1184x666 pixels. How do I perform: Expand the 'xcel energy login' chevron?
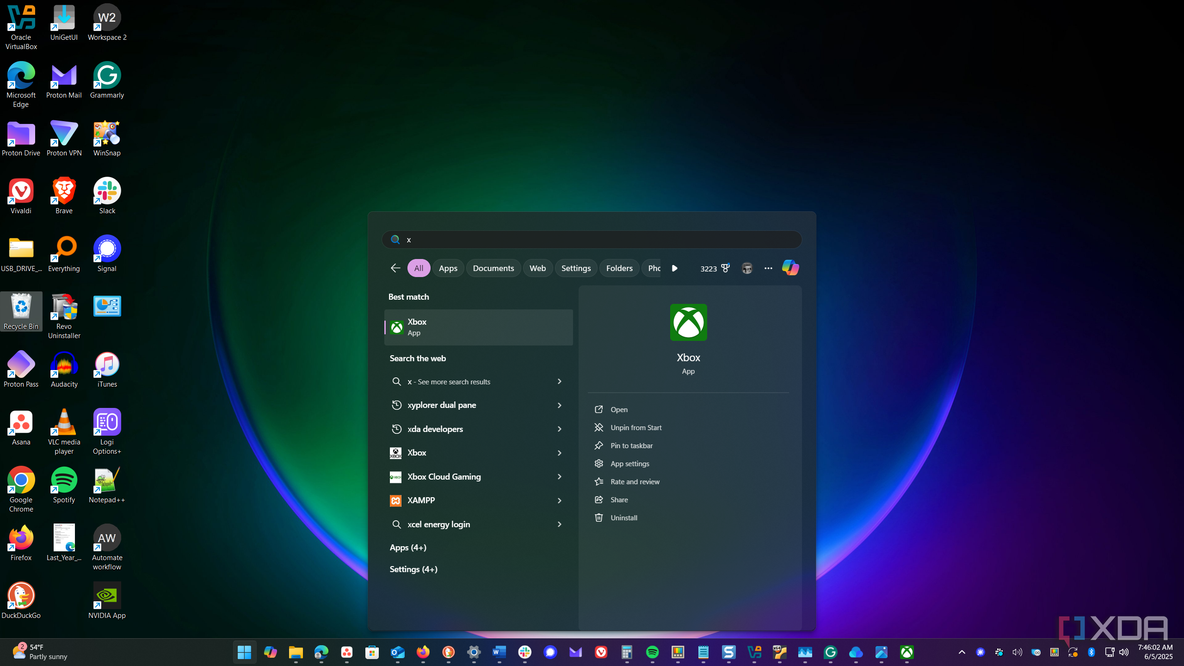point(559,524)
